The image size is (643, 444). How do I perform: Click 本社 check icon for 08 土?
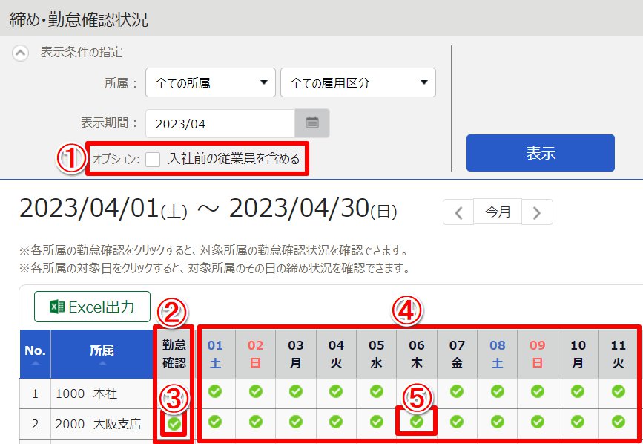498,391
